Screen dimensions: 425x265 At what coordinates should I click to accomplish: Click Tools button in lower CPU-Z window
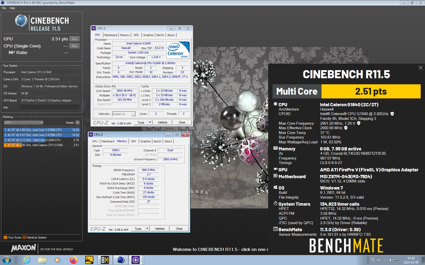click(x=138, y=229)
